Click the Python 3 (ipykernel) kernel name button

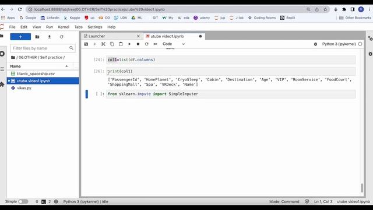point(339,44)
